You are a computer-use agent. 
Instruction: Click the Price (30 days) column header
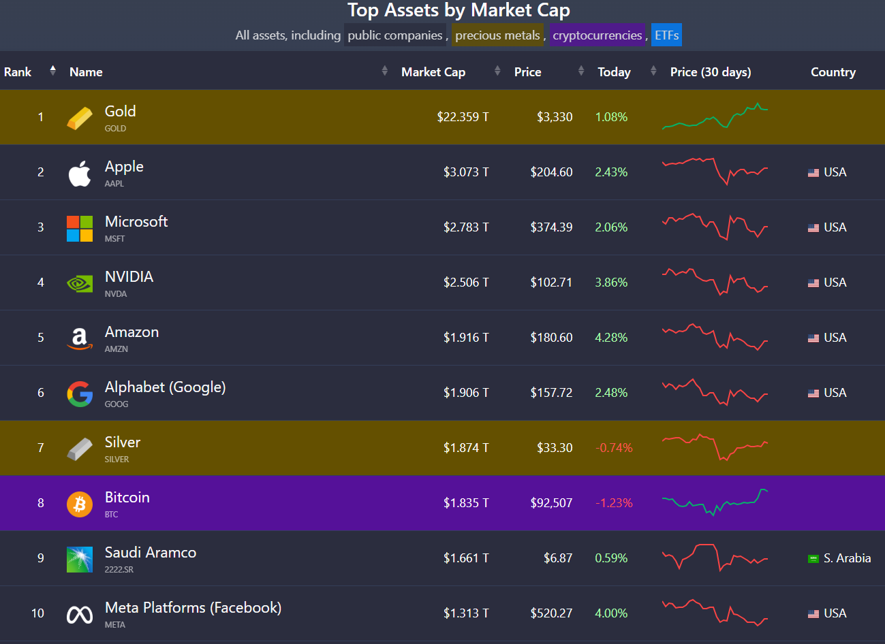point(711,72)
